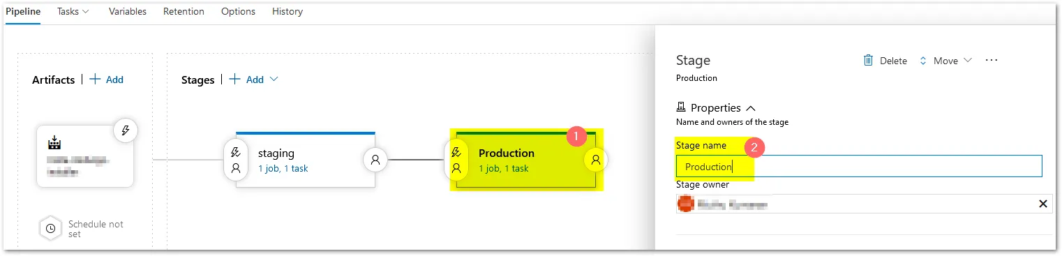The width and height of the screenshot is (1062, 256).
Task: Open the Move dropdown in the Stage panel
Action: click(x=945, y=61)
